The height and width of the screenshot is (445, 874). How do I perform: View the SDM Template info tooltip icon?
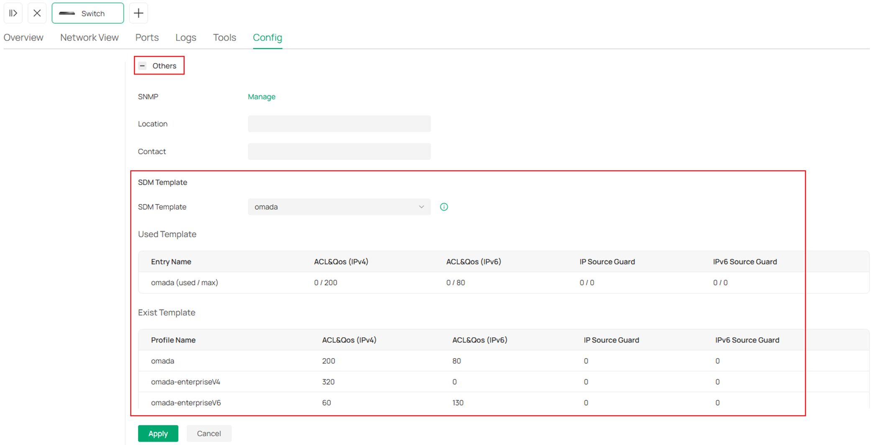(443, 206)
